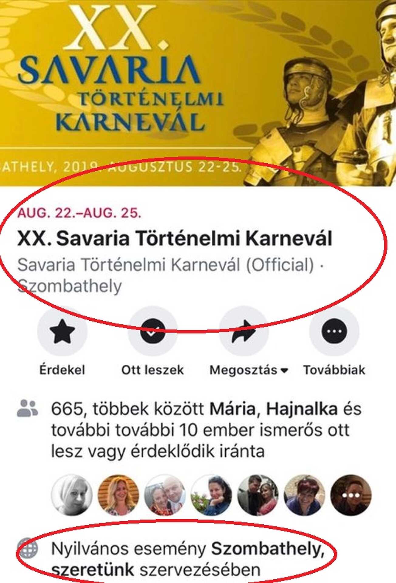396x583 pixels.
Task: Click the friends group icon beside 665
Action: 27,408
